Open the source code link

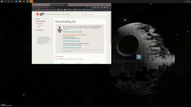click(x=68, y=51)
